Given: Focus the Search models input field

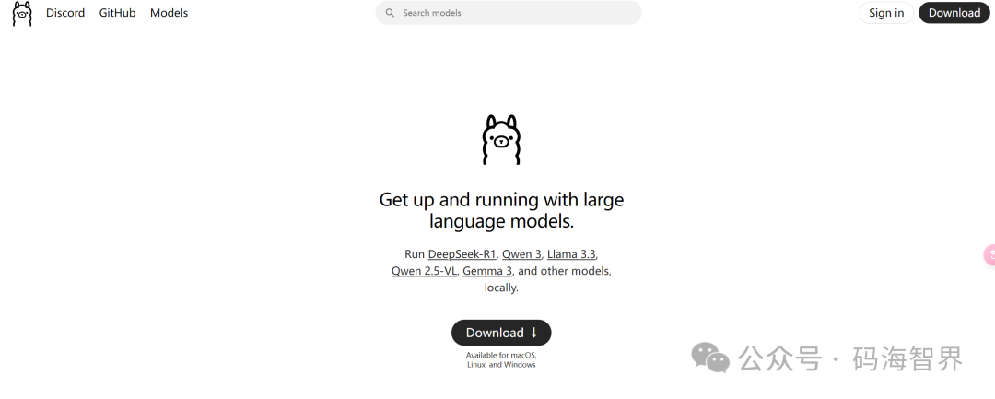Looking at the screenshot, I should point(509,13).
